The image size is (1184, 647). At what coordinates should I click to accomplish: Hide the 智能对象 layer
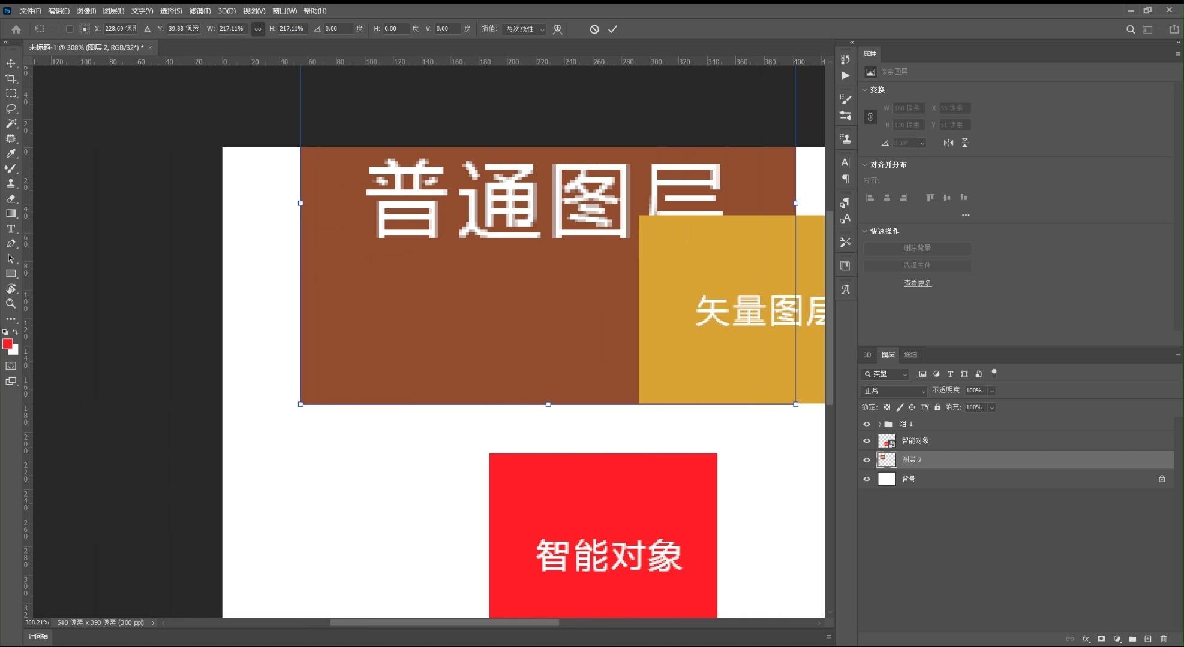pyautogui.click(x=867, y=441)
